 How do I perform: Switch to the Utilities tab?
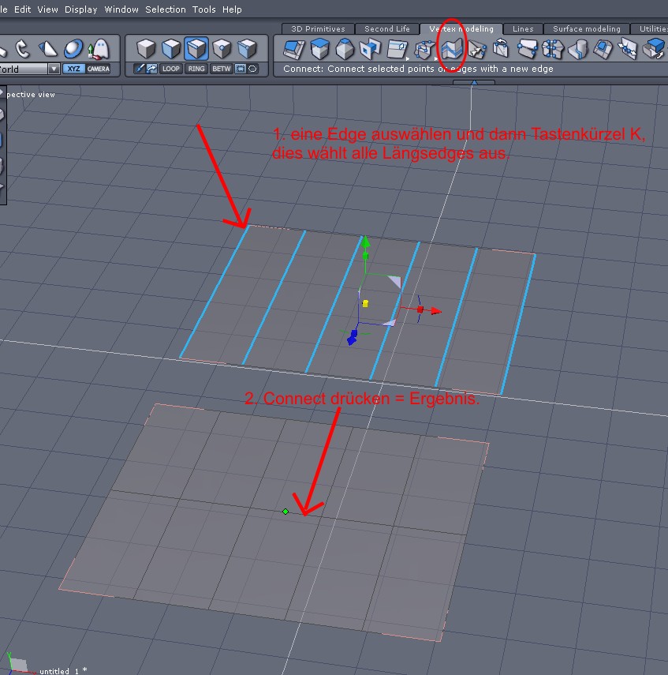(651, 29)
